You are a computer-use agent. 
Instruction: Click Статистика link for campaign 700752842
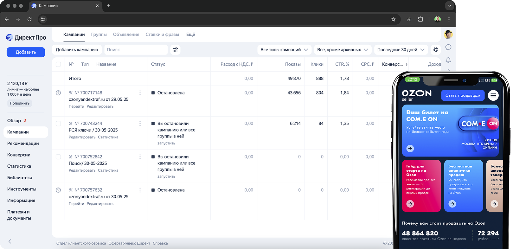[x=108, y=170]
